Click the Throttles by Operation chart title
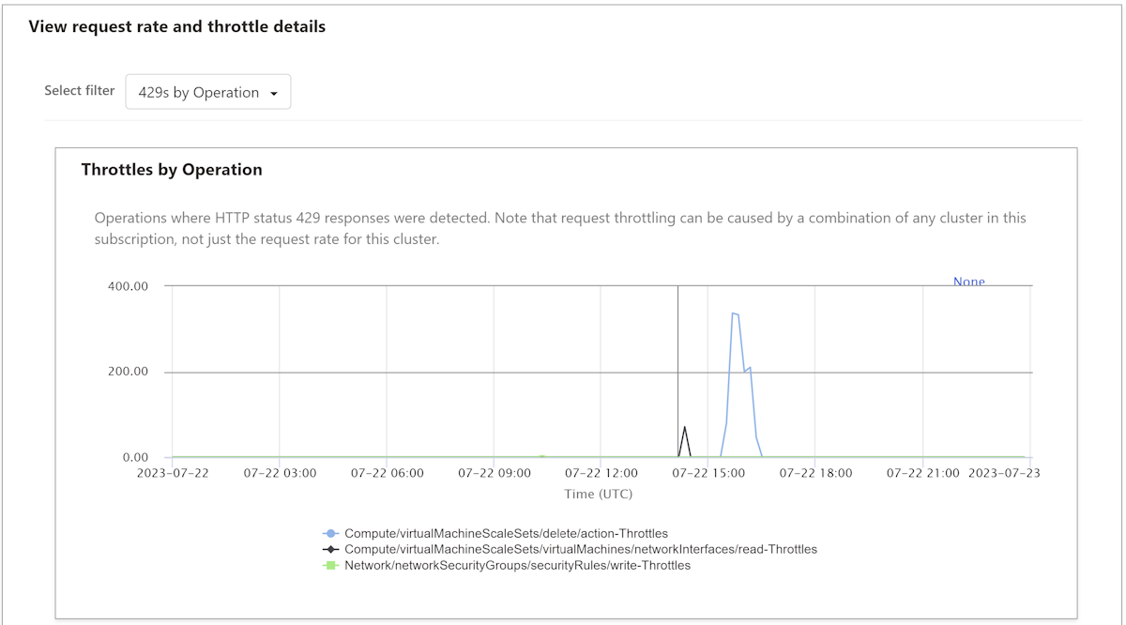 click(x=172, y=170)
